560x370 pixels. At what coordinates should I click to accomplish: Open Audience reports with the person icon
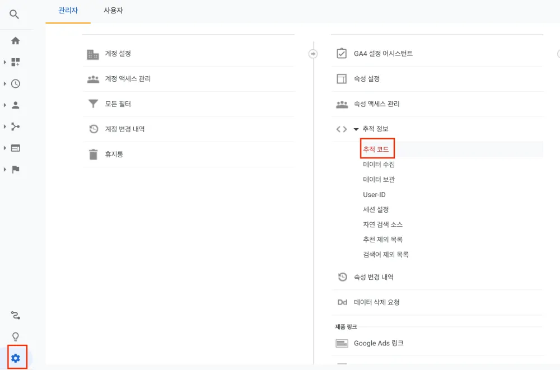[16, 105]
